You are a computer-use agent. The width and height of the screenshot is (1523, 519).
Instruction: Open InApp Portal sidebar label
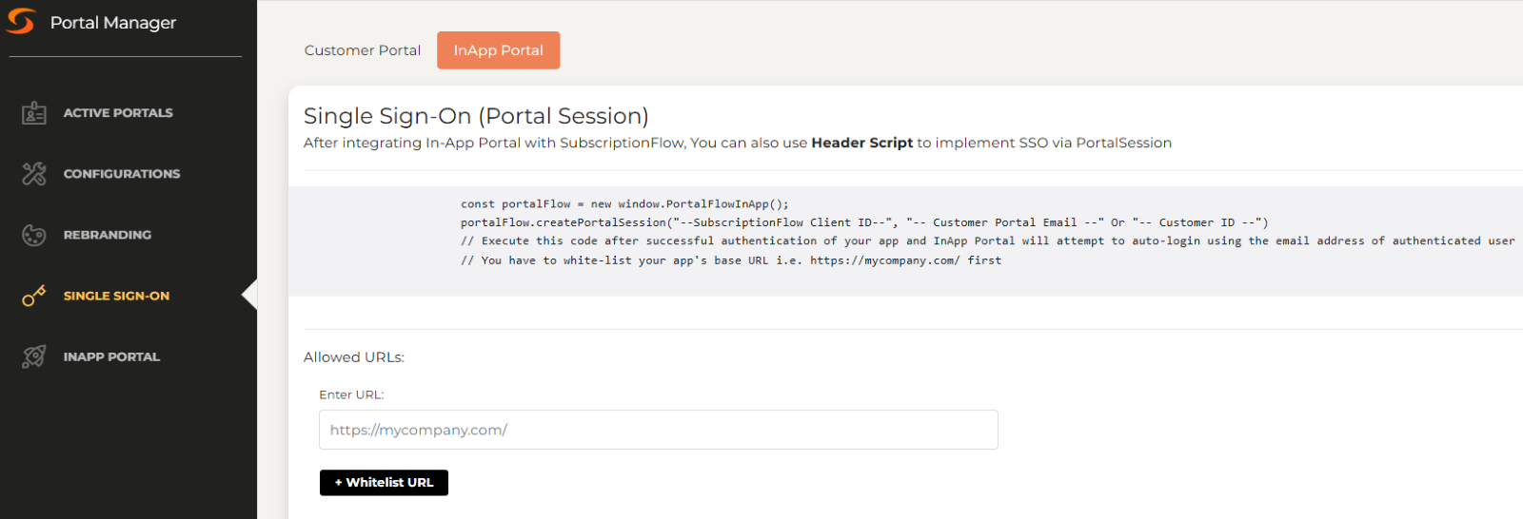click(111, 356)
